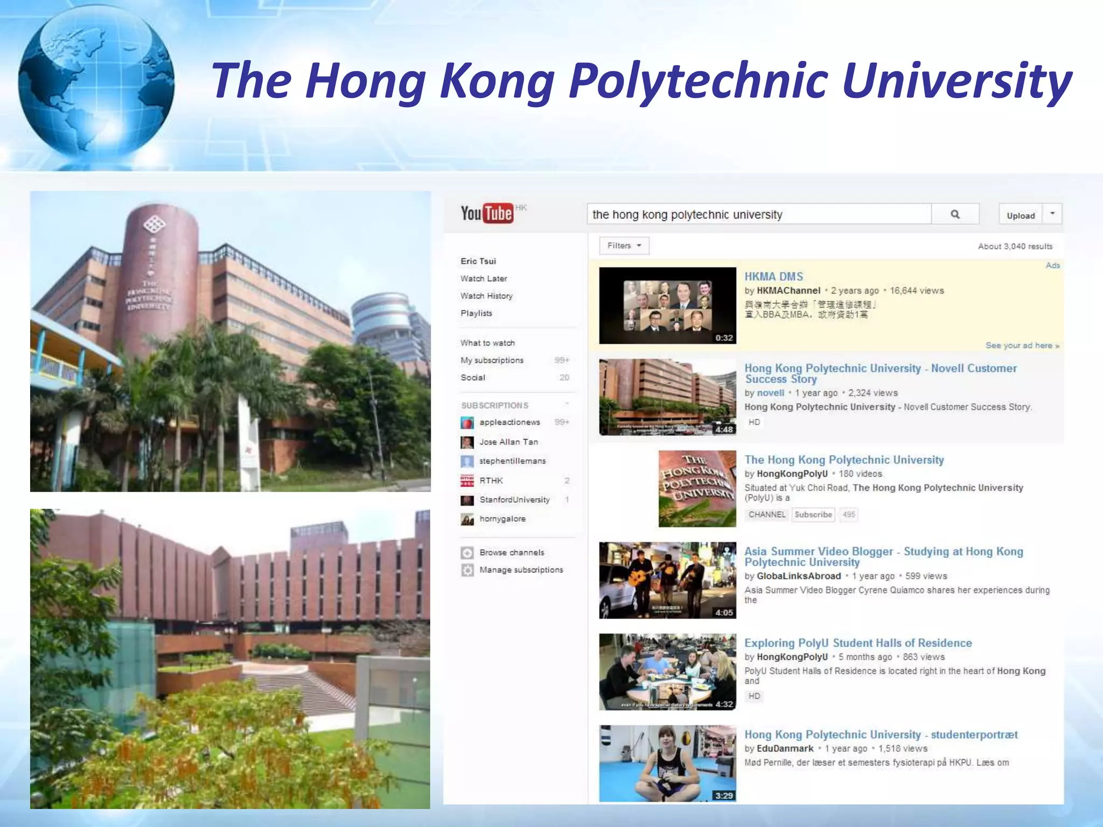Click hornygalore channel avatar icon

click(467, 519)
